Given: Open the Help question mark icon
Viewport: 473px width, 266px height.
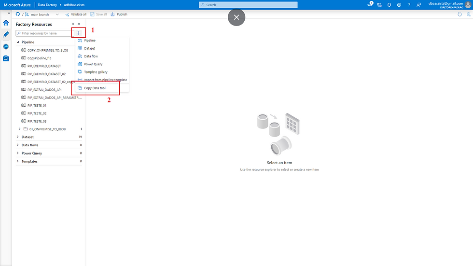Looking at the screenshot, I should 409,5.
